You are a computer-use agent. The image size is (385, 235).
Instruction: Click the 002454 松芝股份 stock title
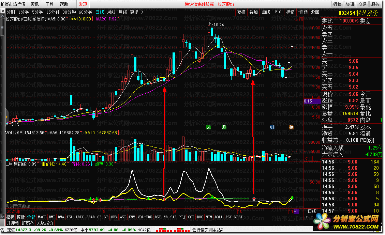[x=358, y=13]
